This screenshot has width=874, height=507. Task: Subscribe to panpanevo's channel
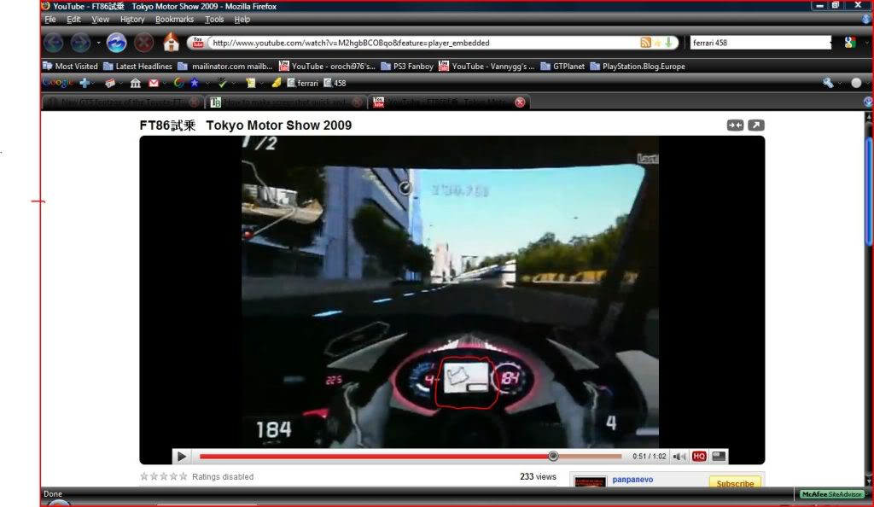pyautogui.click(x=735, y=483)
